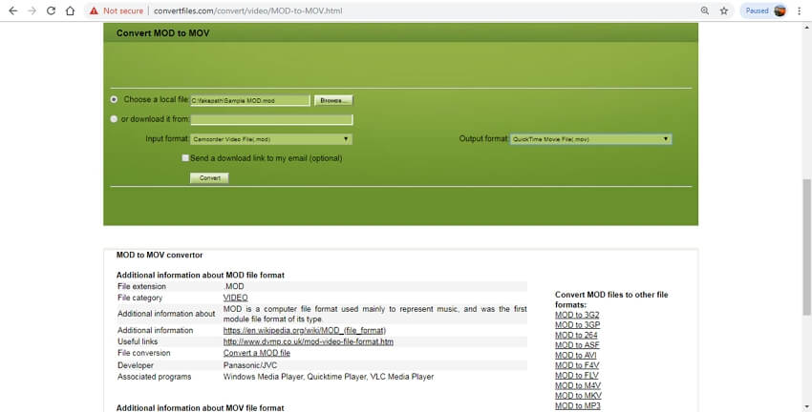The image size is (812, 412).
Task: Open the Output format dropdown
Action: (x=590, y=139)
